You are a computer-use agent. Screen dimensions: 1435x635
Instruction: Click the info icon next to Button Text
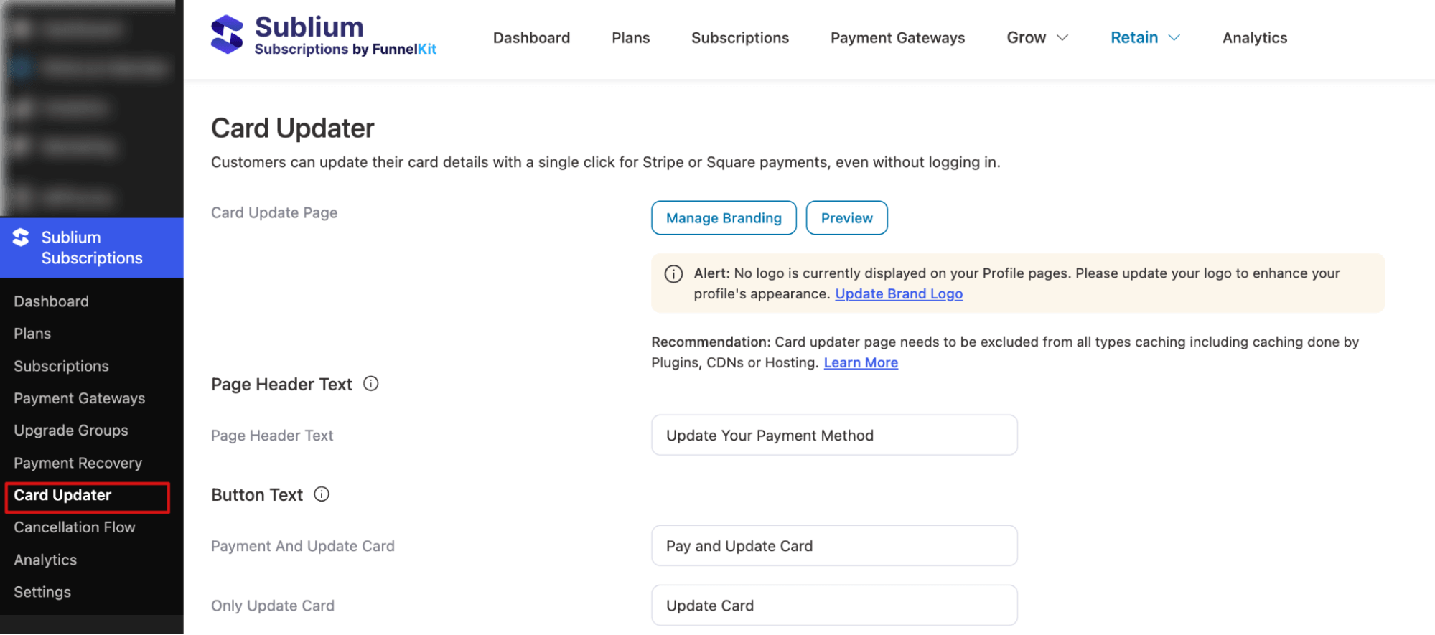pos(321,494)
